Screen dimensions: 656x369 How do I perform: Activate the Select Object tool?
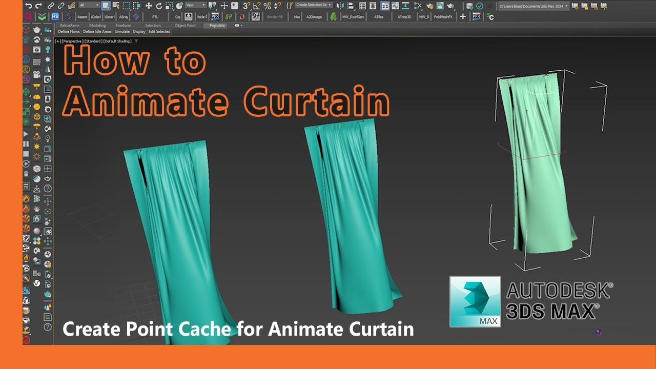[106, 6]
